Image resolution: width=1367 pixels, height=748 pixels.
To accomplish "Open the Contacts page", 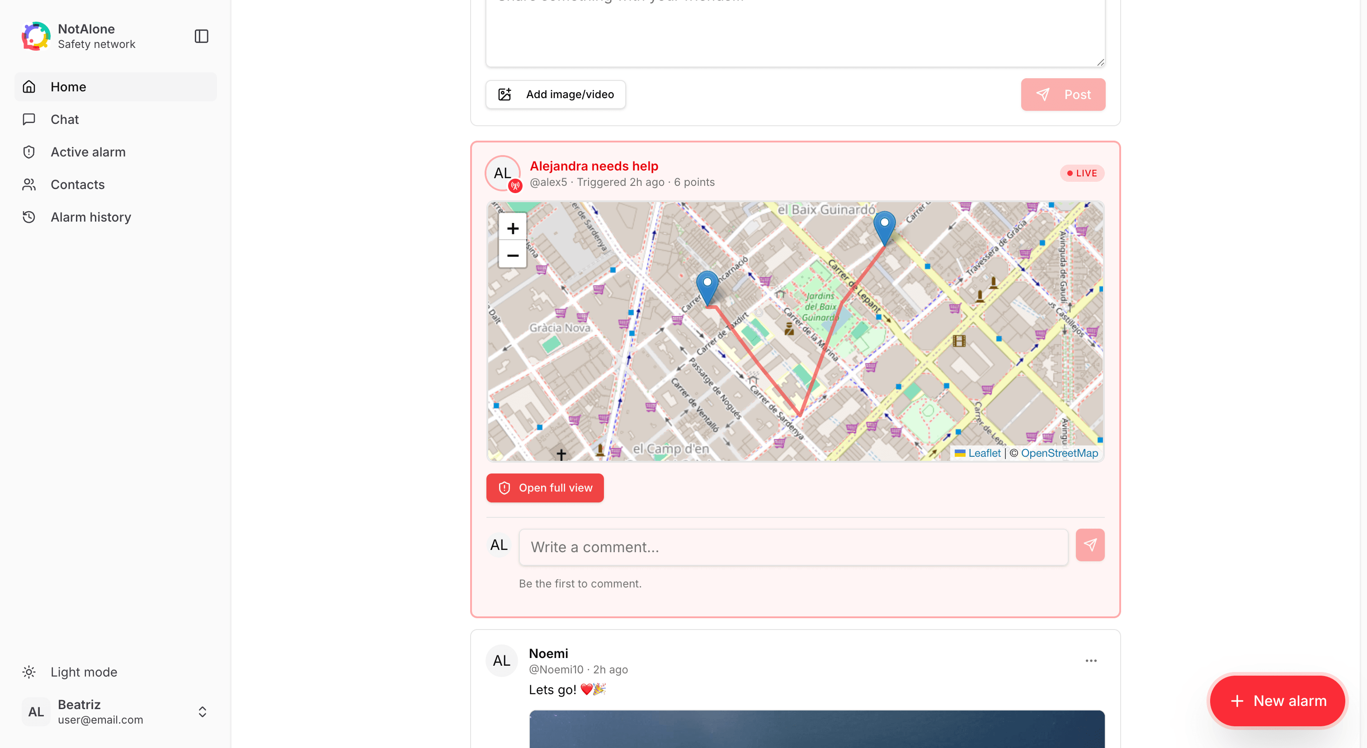I will click(x=116, y=185).
